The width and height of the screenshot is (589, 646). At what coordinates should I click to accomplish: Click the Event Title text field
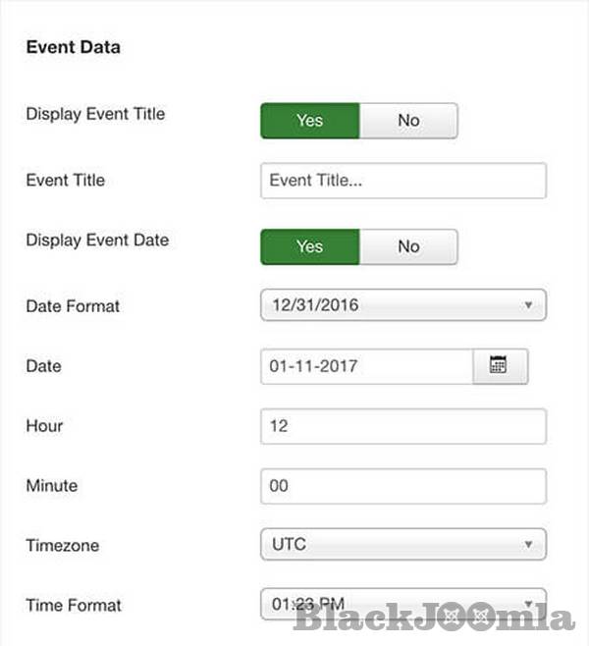click(x=402, y=181)
